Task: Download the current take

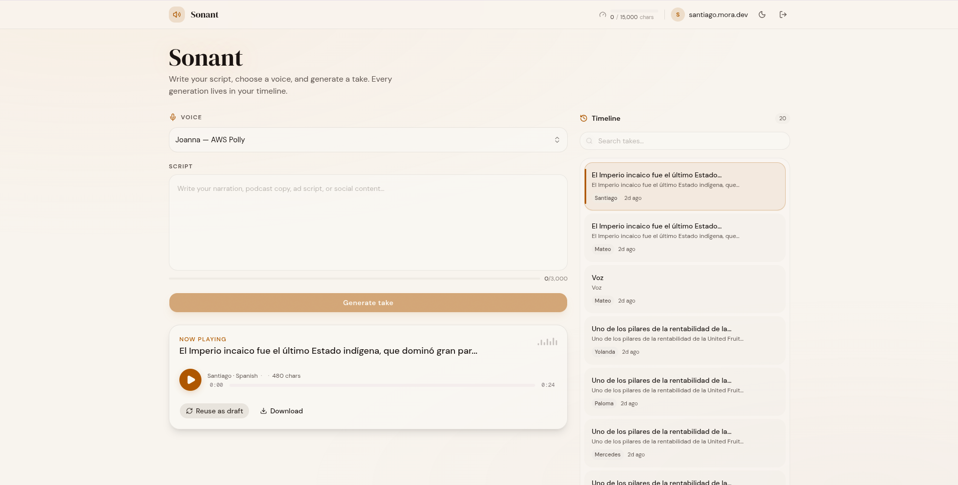Action: (282, 411)
